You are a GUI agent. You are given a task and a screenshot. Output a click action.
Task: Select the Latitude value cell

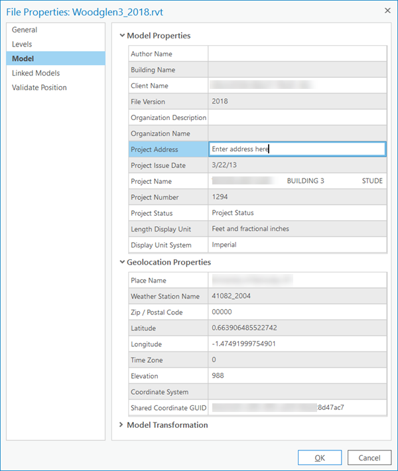tap(297, 328)
